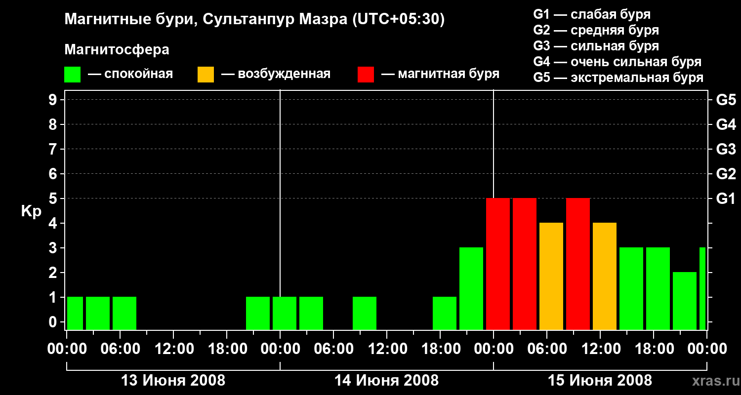Click the 12:00 tick label of 14 June

[387, 349]
